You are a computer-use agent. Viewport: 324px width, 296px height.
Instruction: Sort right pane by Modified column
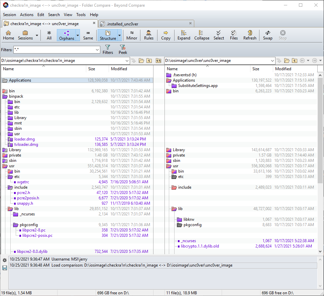295,69
